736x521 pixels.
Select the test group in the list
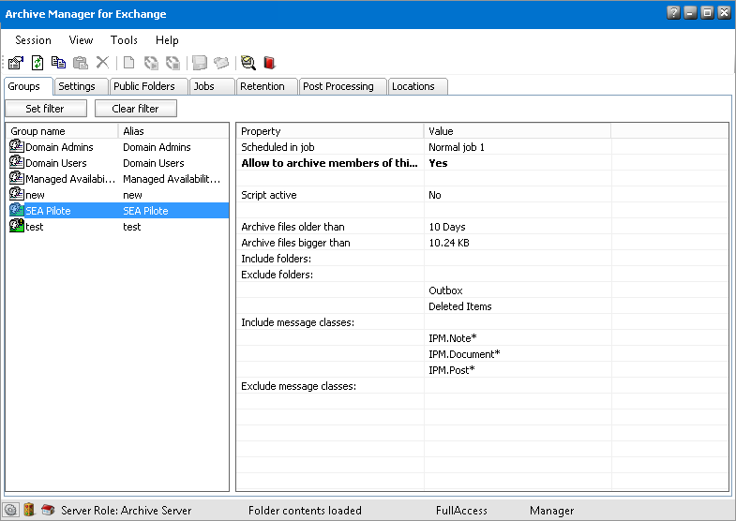(x=35, y=227)
